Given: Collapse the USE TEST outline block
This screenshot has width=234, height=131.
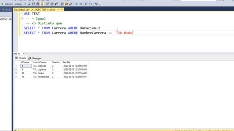Looking at the screenshot, I should click(x=22, y=14).
